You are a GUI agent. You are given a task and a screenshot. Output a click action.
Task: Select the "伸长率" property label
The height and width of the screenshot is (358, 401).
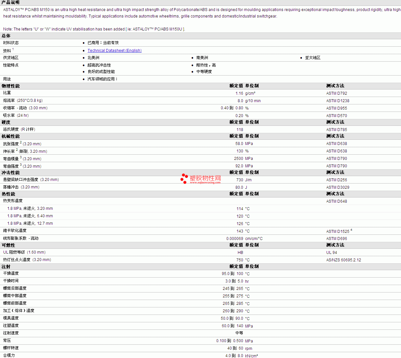pyautogui.click(x=9, y=151)
